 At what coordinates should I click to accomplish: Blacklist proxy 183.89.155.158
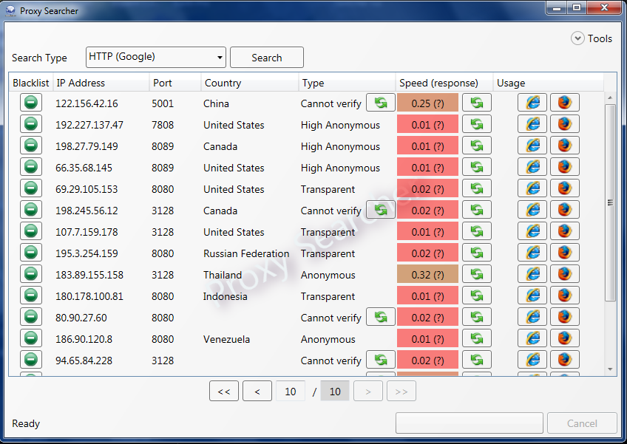pos(31,274)
